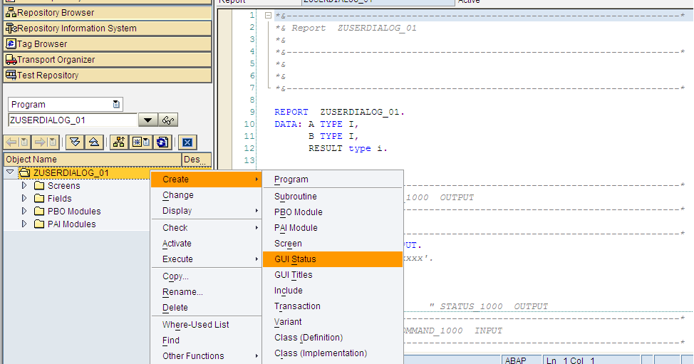The height and width of the screenshot is (364, 694).
Task: Collapse the ZUSERDIALOG_01 tree node
Action: [x=10, y=172]
